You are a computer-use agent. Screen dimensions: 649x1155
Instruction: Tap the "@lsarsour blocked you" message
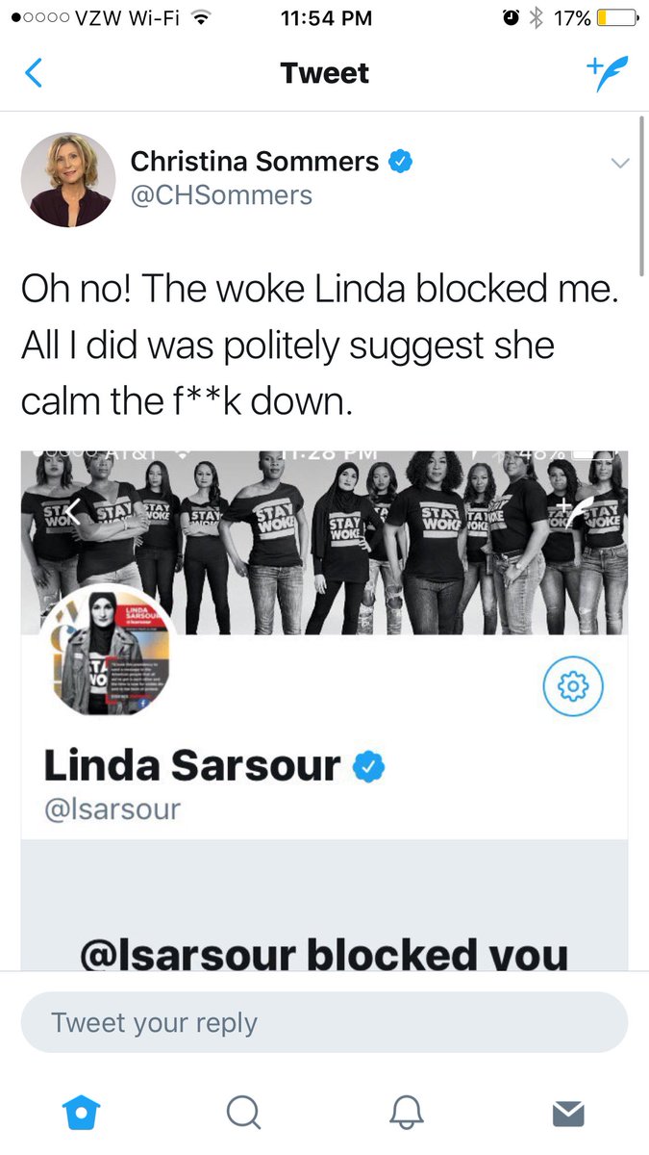pos(324,955)
